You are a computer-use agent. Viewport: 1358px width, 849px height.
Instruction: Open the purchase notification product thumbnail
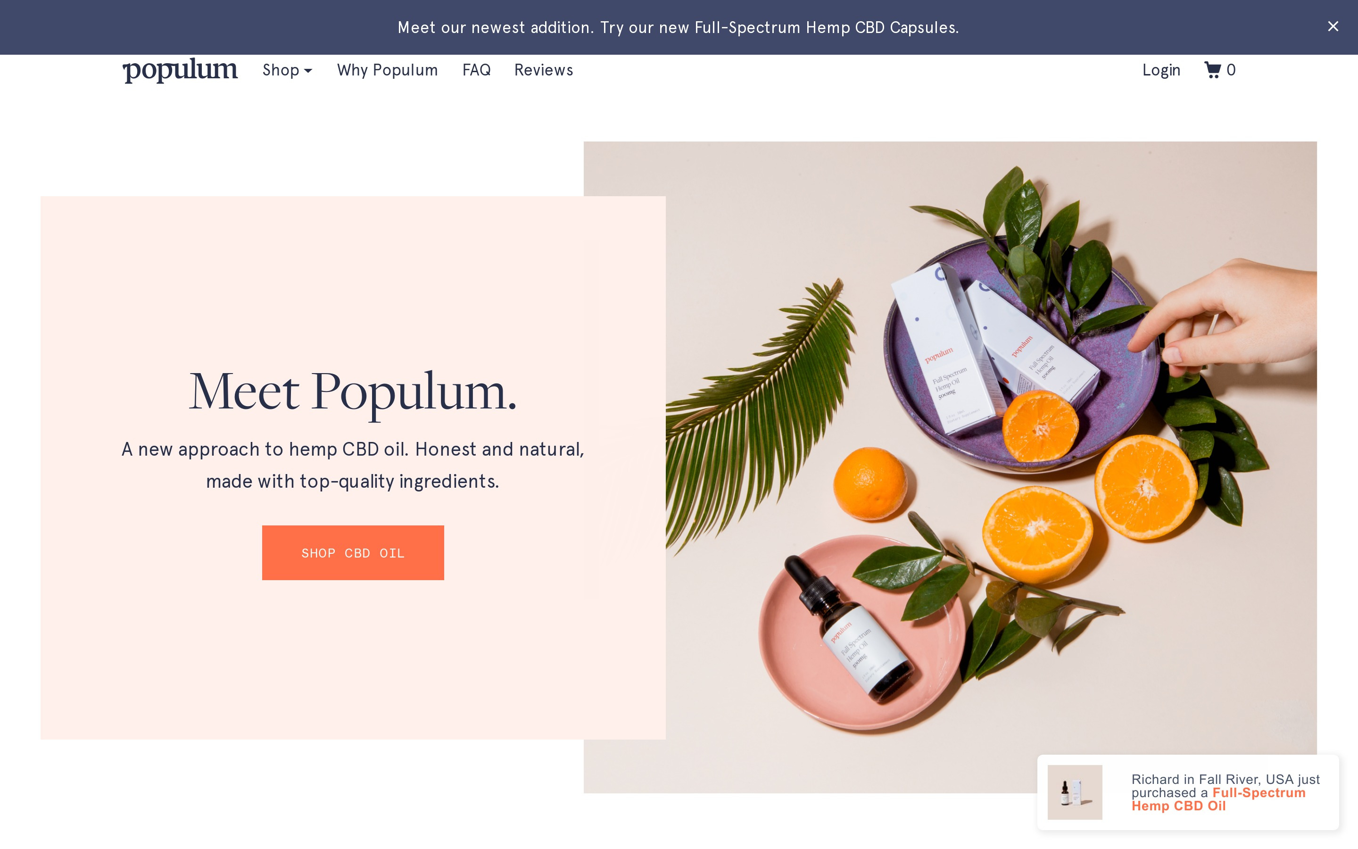(1075, 792)
